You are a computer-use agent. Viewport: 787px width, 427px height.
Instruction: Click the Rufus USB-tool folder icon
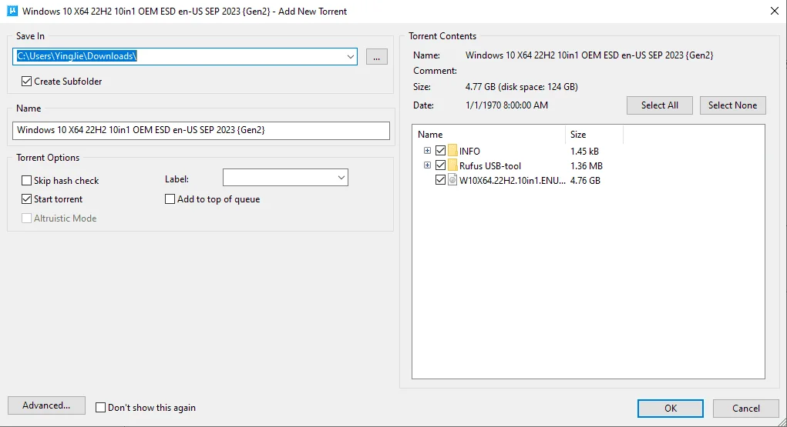pos(452,165)
